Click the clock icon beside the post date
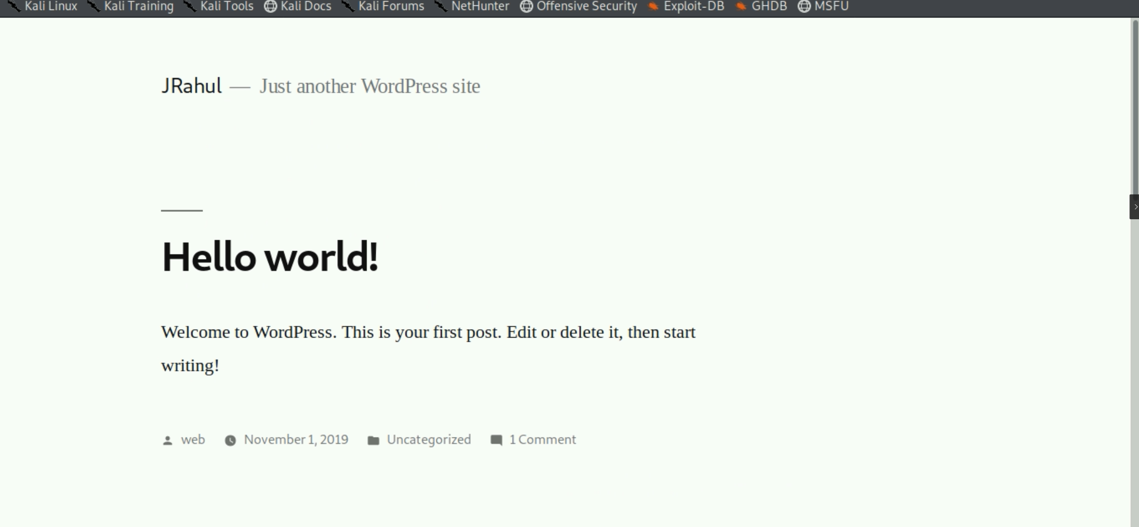This screenshot has height=527, width=1139. click(x=230, y=440)
